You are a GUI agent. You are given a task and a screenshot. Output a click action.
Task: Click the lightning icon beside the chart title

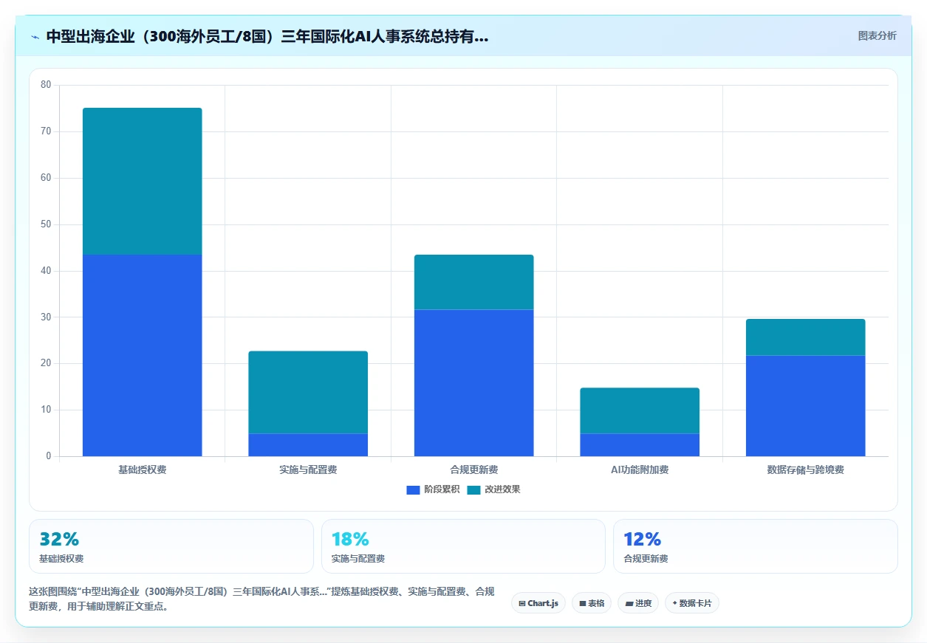(35, 37)
